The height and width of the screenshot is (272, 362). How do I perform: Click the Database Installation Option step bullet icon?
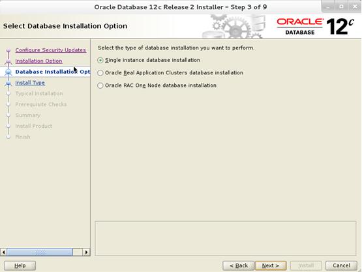8,72
